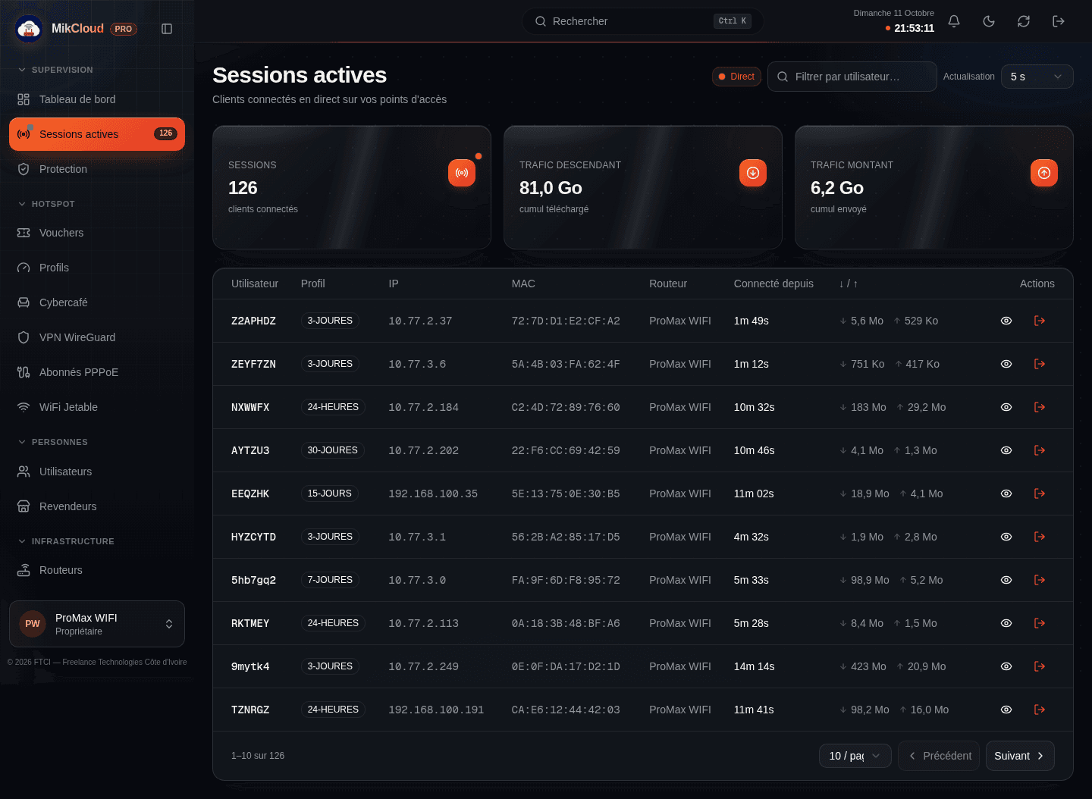Image resolution: width=1092 pixels, height=799 pixels.
Task: View details of session ZEYF7ZN
Action: (1006, 364)
